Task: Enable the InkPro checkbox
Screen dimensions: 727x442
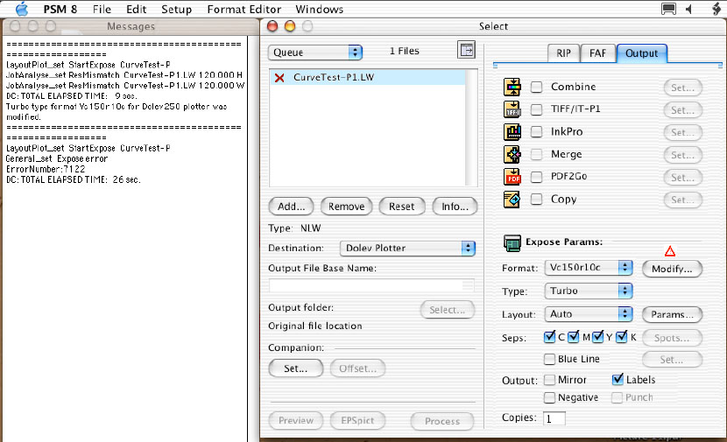Action: click(536, 131)
